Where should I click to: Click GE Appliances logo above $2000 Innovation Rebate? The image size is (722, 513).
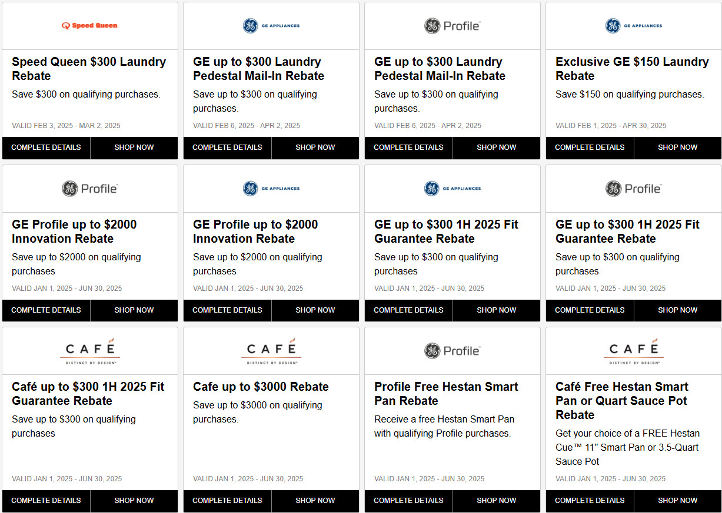tap(271, 189)
